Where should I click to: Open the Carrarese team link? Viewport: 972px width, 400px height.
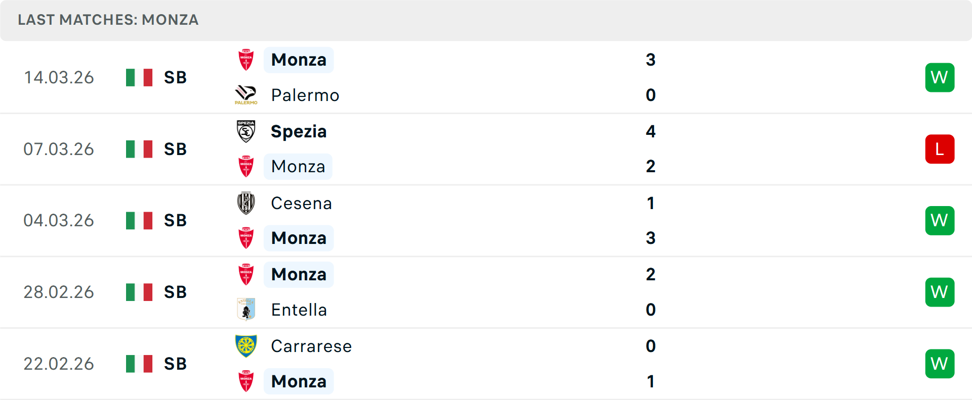[311, 346]
